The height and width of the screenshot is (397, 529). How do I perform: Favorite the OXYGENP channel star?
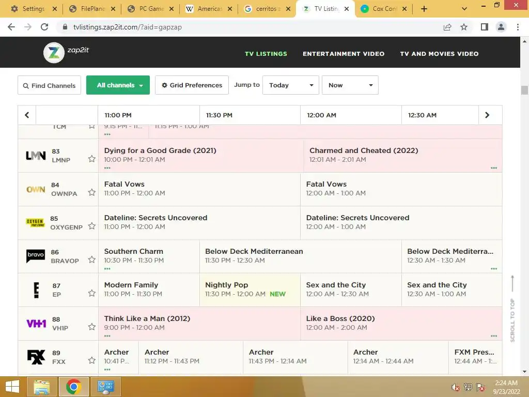[92, 226]
